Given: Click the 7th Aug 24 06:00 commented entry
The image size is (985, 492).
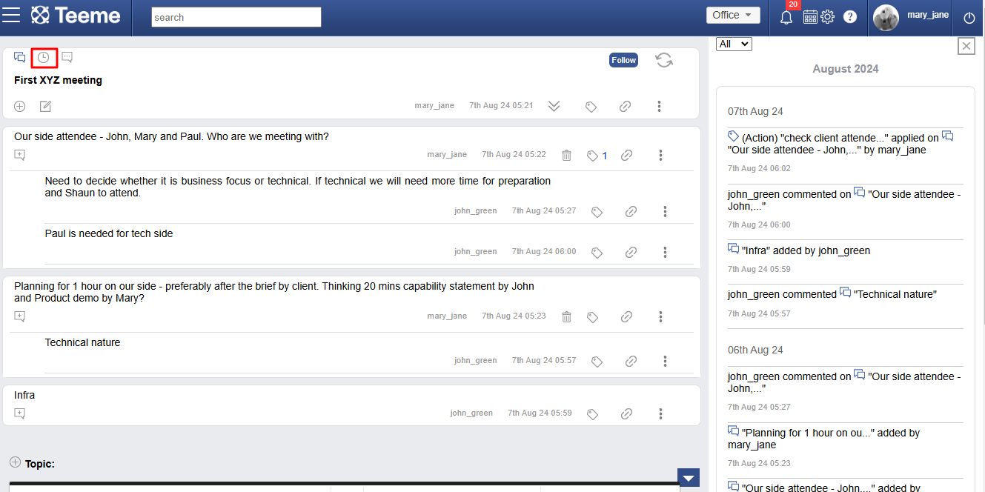Looking at the screenshot, I should point(844,200).
